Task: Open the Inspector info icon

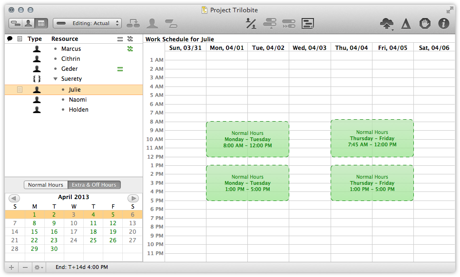Action: [443, 23]
